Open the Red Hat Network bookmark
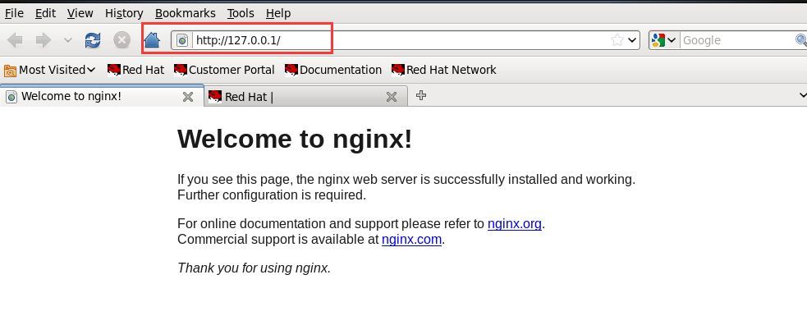 point(444,70)
